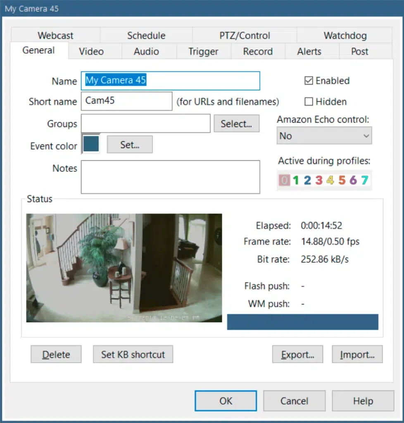Go to the Alerts tab
This screenshot has width=404, height=423.
(309, 52)
